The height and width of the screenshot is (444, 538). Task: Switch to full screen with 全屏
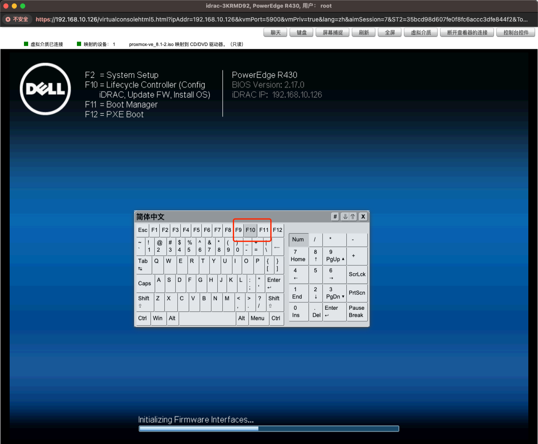tap(390, 32)
